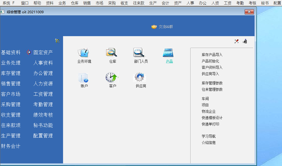Open the 会计 menu
Screen dimensions: 282x166
(x=165, y=3)
